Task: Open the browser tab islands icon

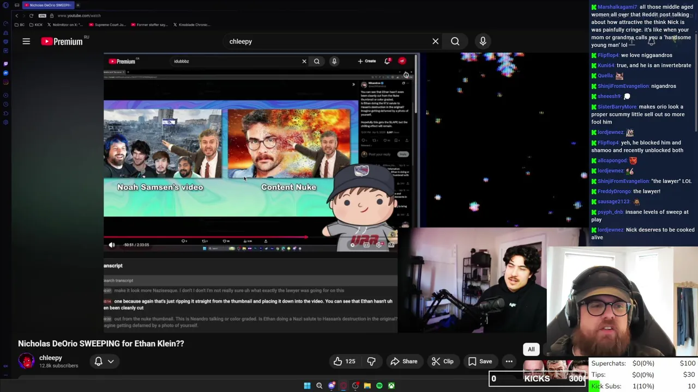Action: (x=17, y=5)
